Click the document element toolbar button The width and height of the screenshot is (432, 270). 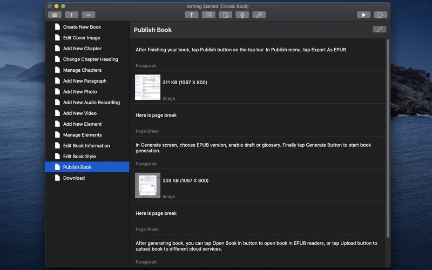225,15
